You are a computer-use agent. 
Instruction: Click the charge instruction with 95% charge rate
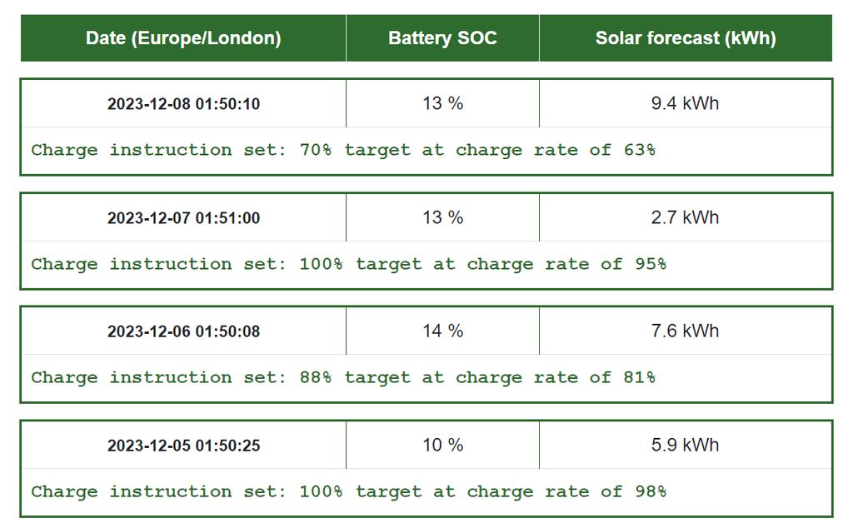pyautogui.click(x=348, y=264)
